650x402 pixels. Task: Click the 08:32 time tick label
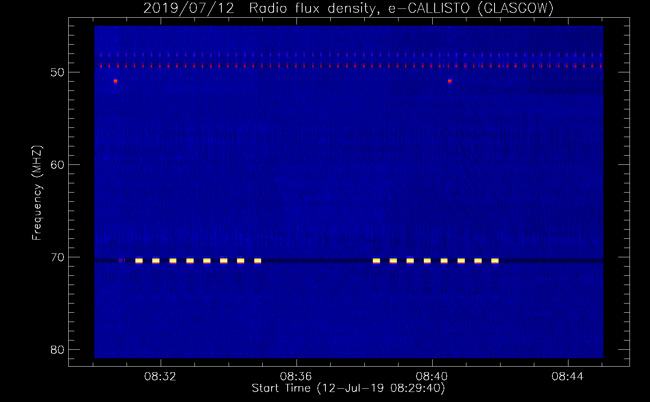[160, 377]
